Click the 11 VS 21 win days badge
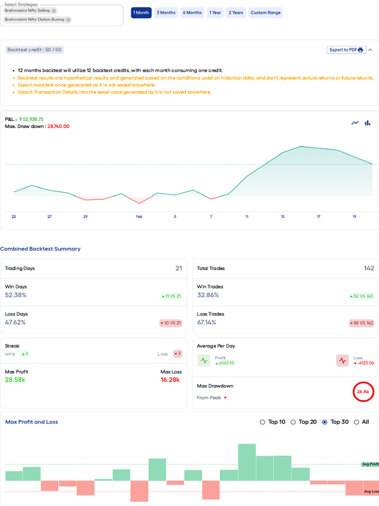This screenshot has width=379, height=506. coord(171,296)
